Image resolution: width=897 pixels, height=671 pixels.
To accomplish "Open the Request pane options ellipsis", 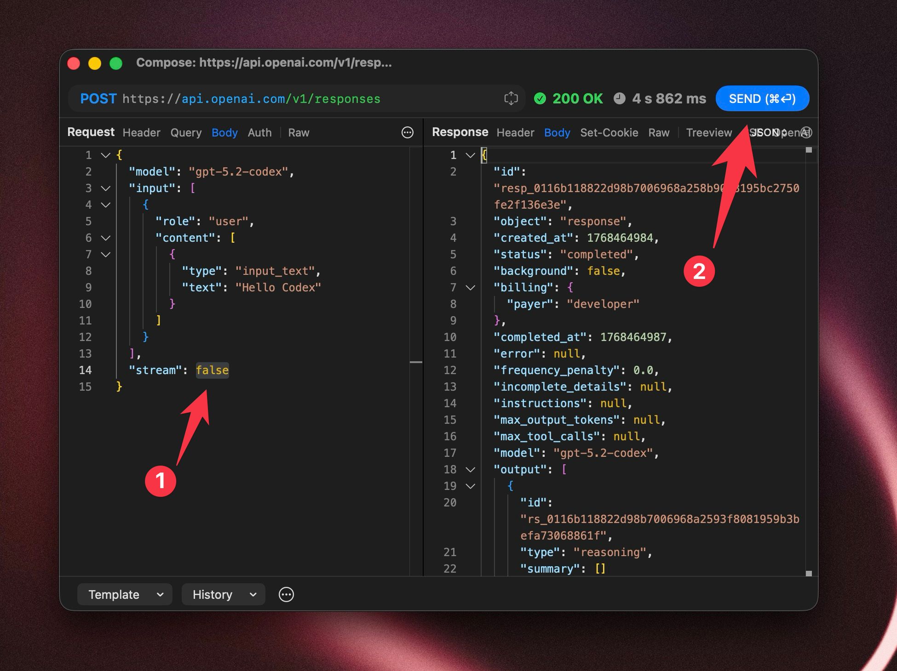I will pos(408,132).
